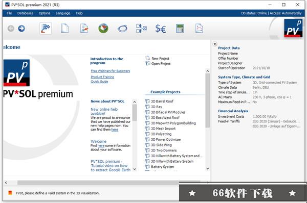
Task: Click the Open Project folder icon
Action: (148, 63)
